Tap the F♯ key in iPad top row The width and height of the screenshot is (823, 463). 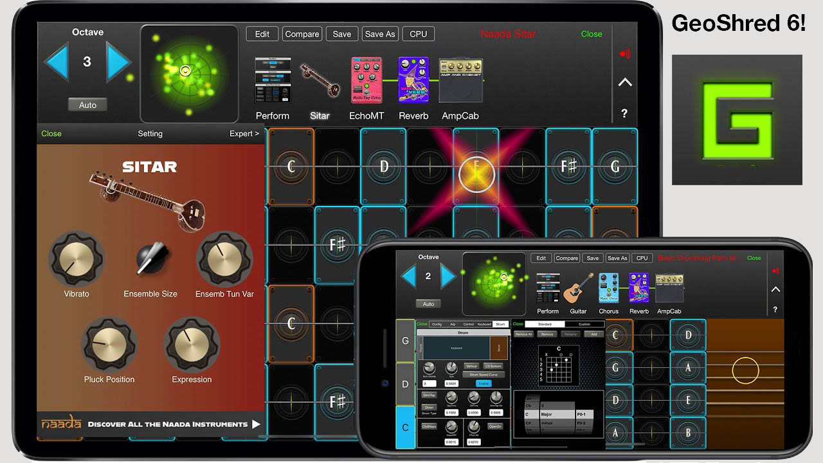point(568,167)
